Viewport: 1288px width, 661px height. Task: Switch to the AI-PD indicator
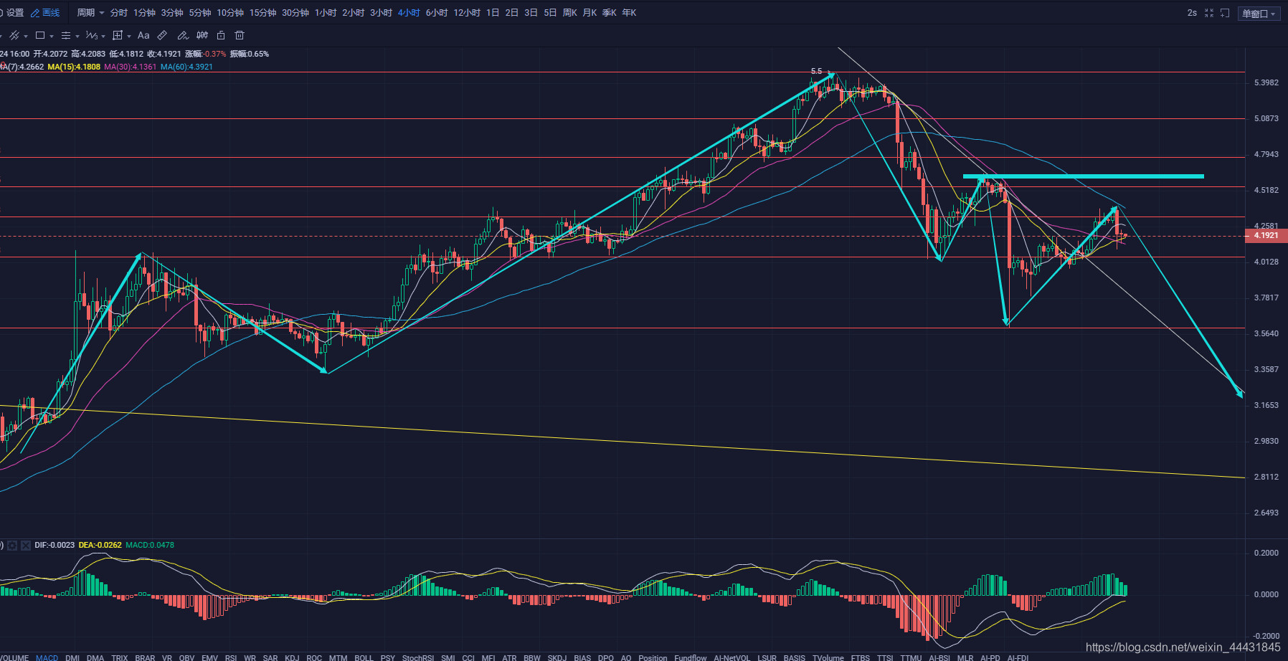pos(990,657)
